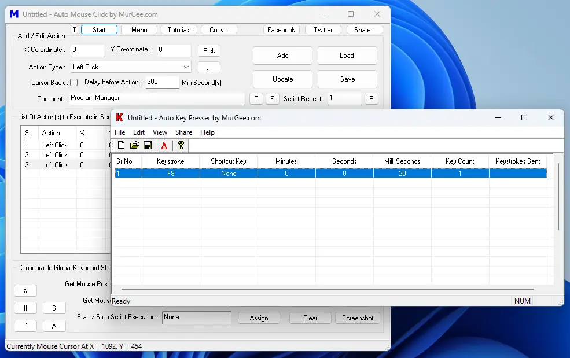
Task: Load a script with Load button
Action: pos(347,56)
